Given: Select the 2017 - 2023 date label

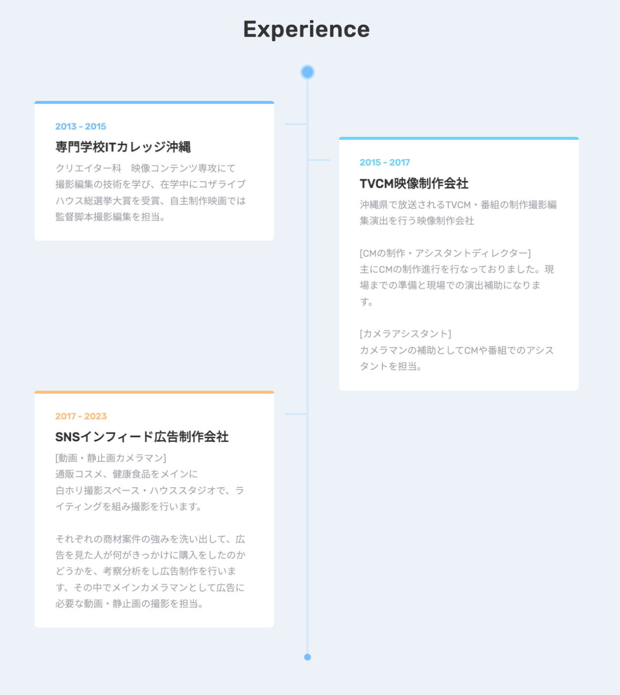Looking at the screenshot, I should point(81,416).
